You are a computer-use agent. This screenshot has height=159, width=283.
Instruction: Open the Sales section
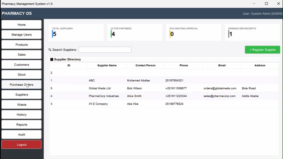click(x=22, y=54)
